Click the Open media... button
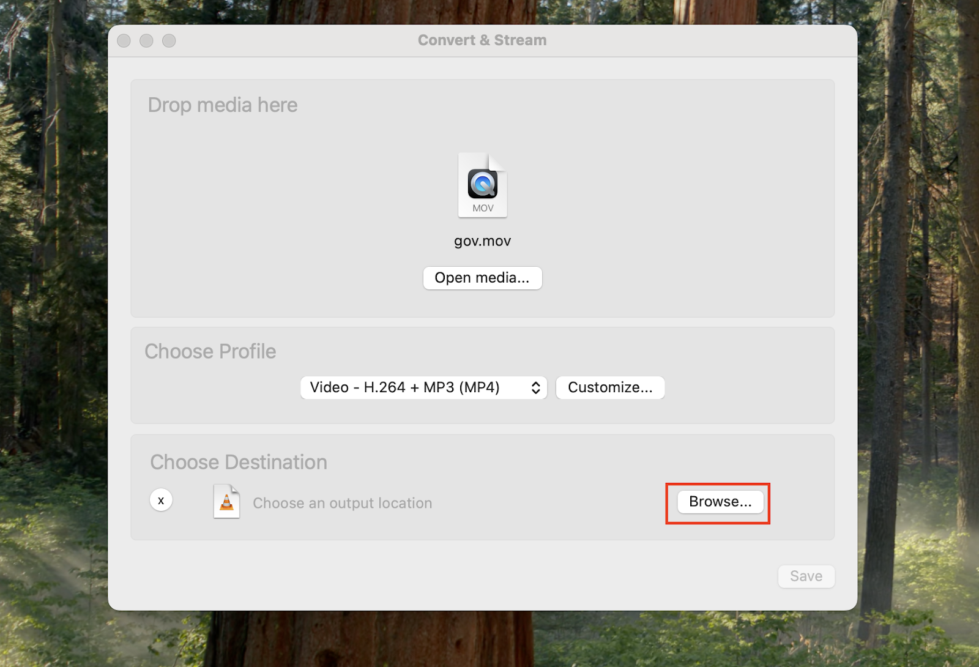The width and height of the screenshot is (979, 667). point(482,278)
